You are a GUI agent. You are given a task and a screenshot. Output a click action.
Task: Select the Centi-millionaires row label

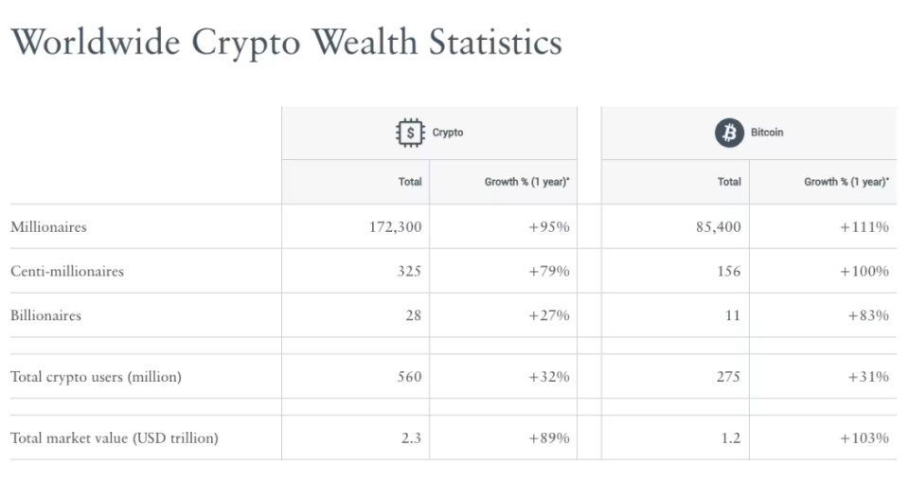point(67,271)
